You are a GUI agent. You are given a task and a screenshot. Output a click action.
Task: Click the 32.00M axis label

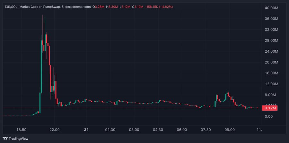[x=271, y=29]
